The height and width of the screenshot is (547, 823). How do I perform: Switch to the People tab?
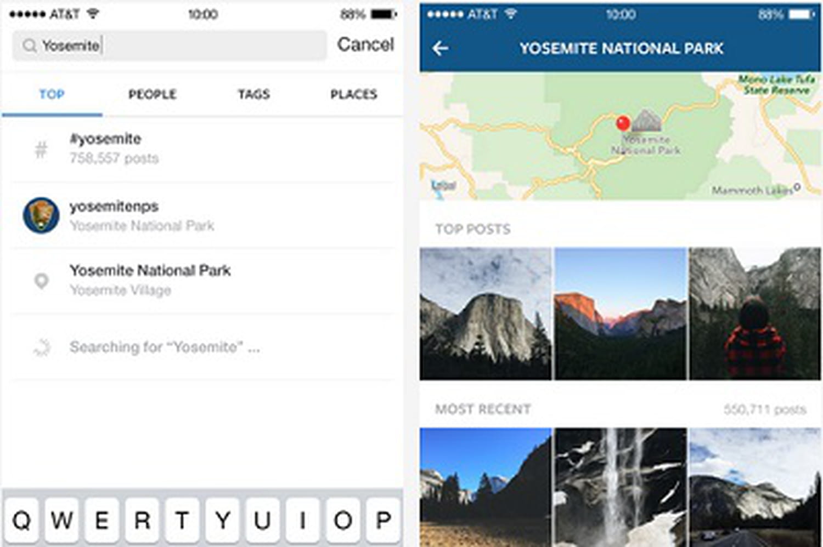[153, 94]
